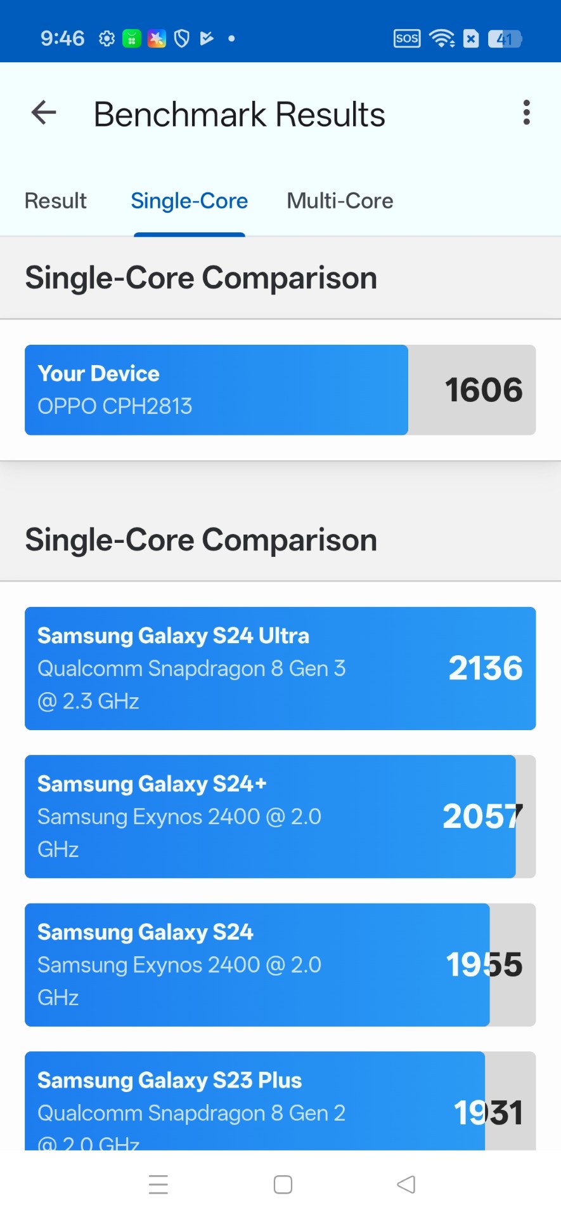Tap the Your Device OPPO CPH2813 bar
561x1219 pixels.
pos(216,390)
